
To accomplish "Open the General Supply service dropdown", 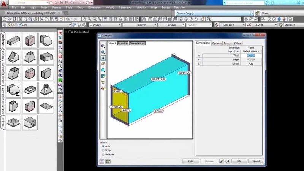I will [x=252, y=13].
